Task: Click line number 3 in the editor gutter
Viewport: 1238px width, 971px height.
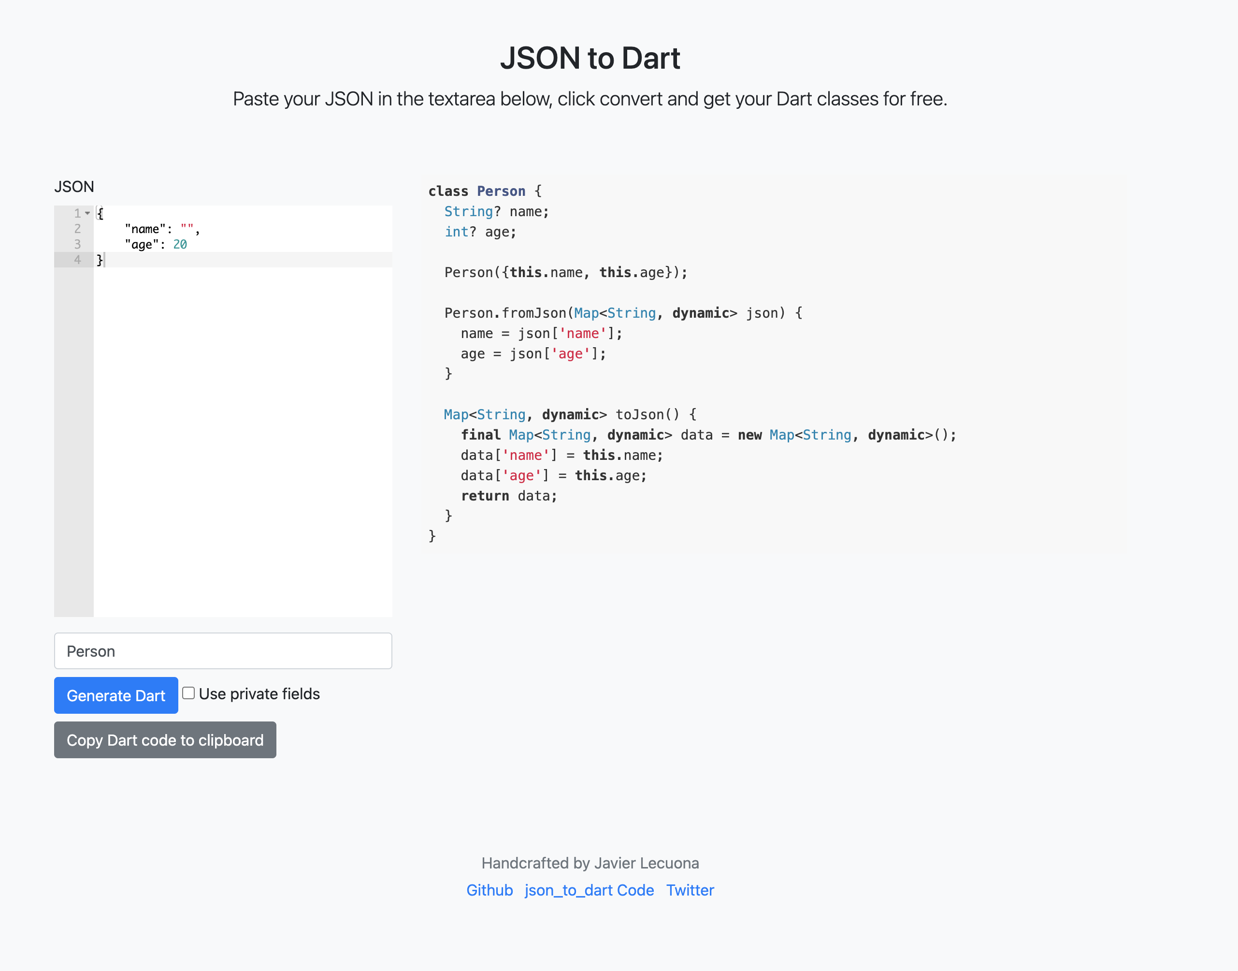Action: tap(77, 245)
